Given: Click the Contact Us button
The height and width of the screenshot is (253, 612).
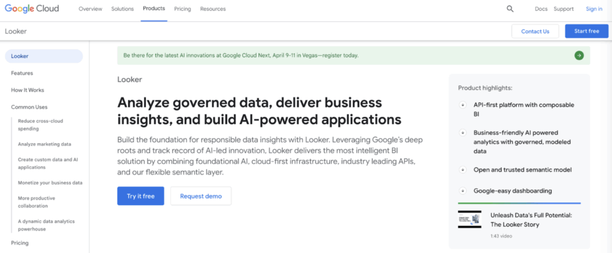Looking at the screenshot, I should (x=535, y=31).
